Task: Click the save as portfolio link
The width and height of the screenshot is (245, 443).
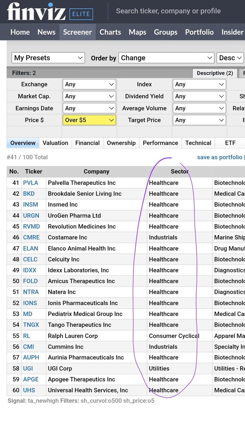Action: coord(220,157)
